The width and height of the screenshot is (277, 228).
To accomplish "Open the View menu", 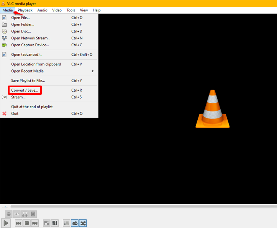I will click(84, 10).
